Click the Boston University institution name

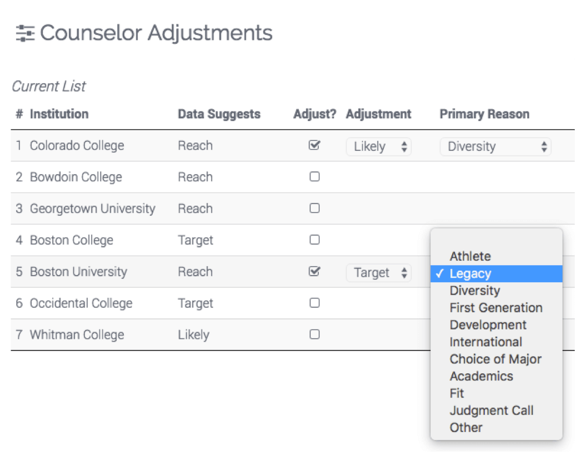tap(78, 272)
